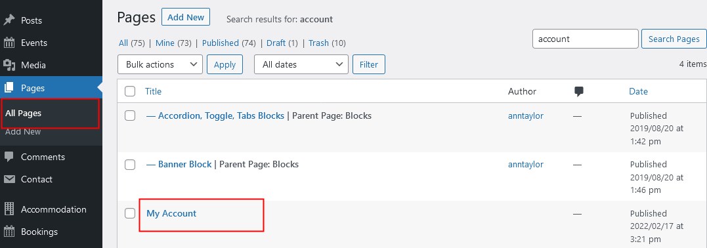
Task: Open Contact via its envelope icon
Action: coord(9,180)
